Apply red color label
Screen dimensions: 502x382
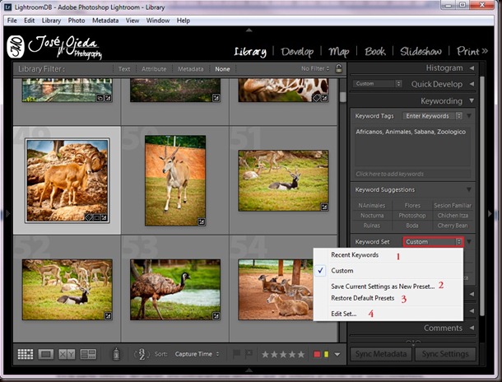pos(317,355)
